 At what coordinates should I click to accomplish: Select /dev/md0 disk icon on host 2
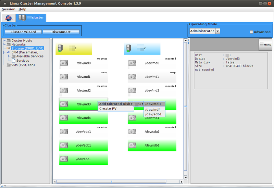(132, 63)
